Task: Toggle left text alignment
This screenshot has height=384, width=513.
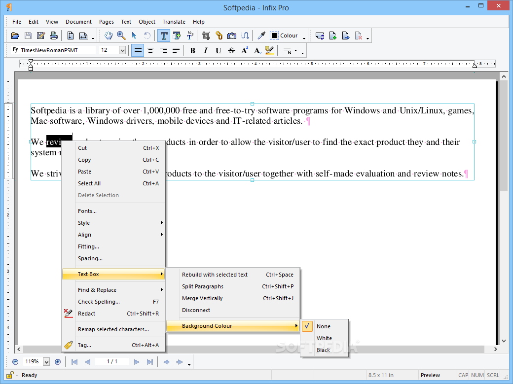Action: tap(138, 51)
